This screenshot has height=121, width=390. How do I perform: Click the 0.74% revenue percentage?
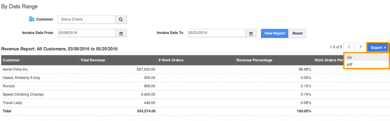306,94
